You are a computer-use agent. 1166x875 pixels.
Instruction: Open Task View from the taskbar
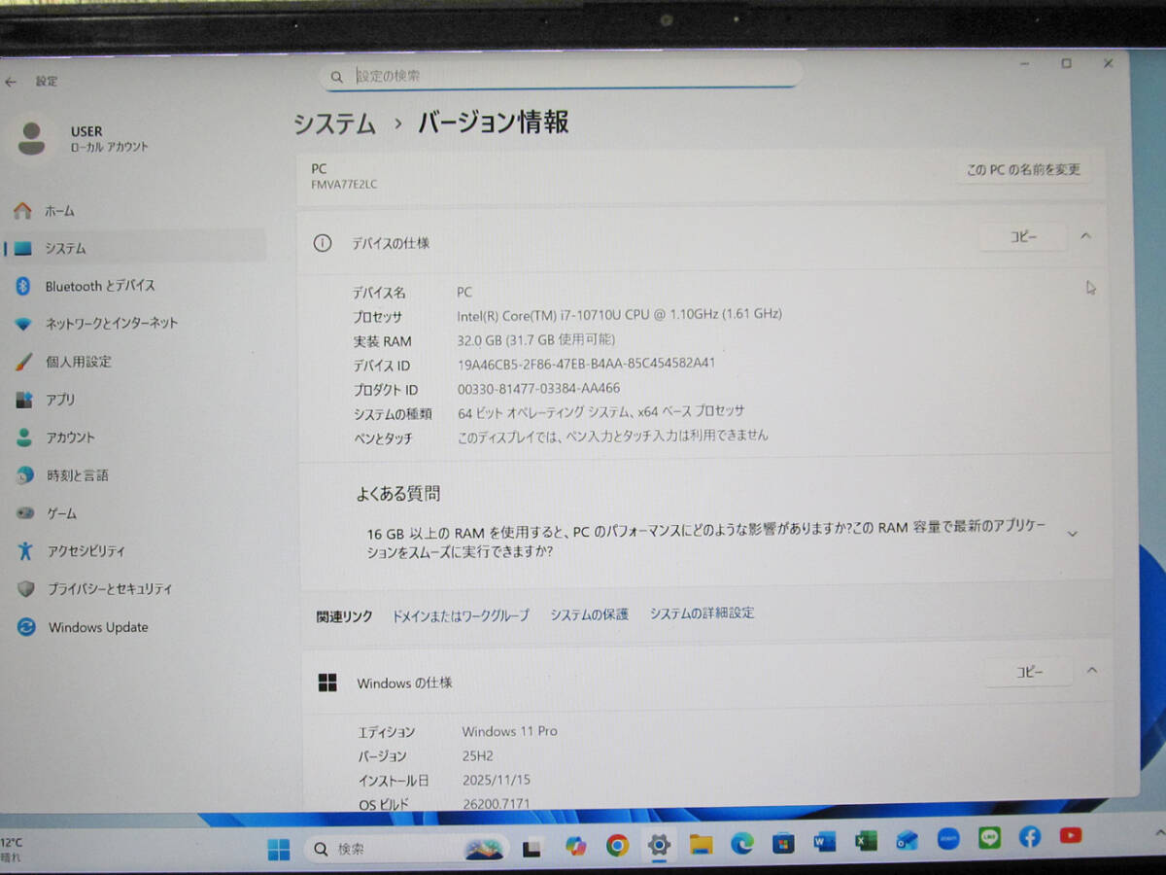pyautogui.click(x=532, y=849)
